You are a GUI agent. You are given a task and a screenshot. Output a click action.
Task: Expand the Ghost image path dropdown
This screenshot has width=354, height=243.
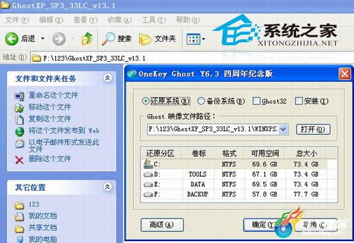[x=283, y=130]
